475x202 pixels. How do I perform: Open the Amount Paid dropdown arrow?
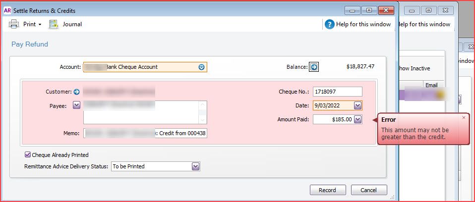pos(358,119)
